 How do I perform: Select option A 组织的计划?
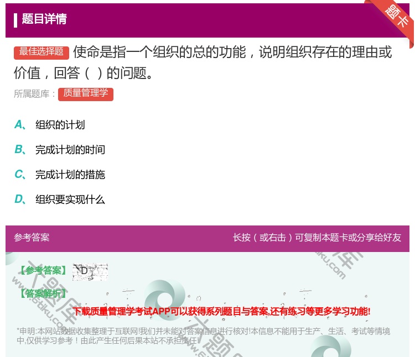[49, 125]
